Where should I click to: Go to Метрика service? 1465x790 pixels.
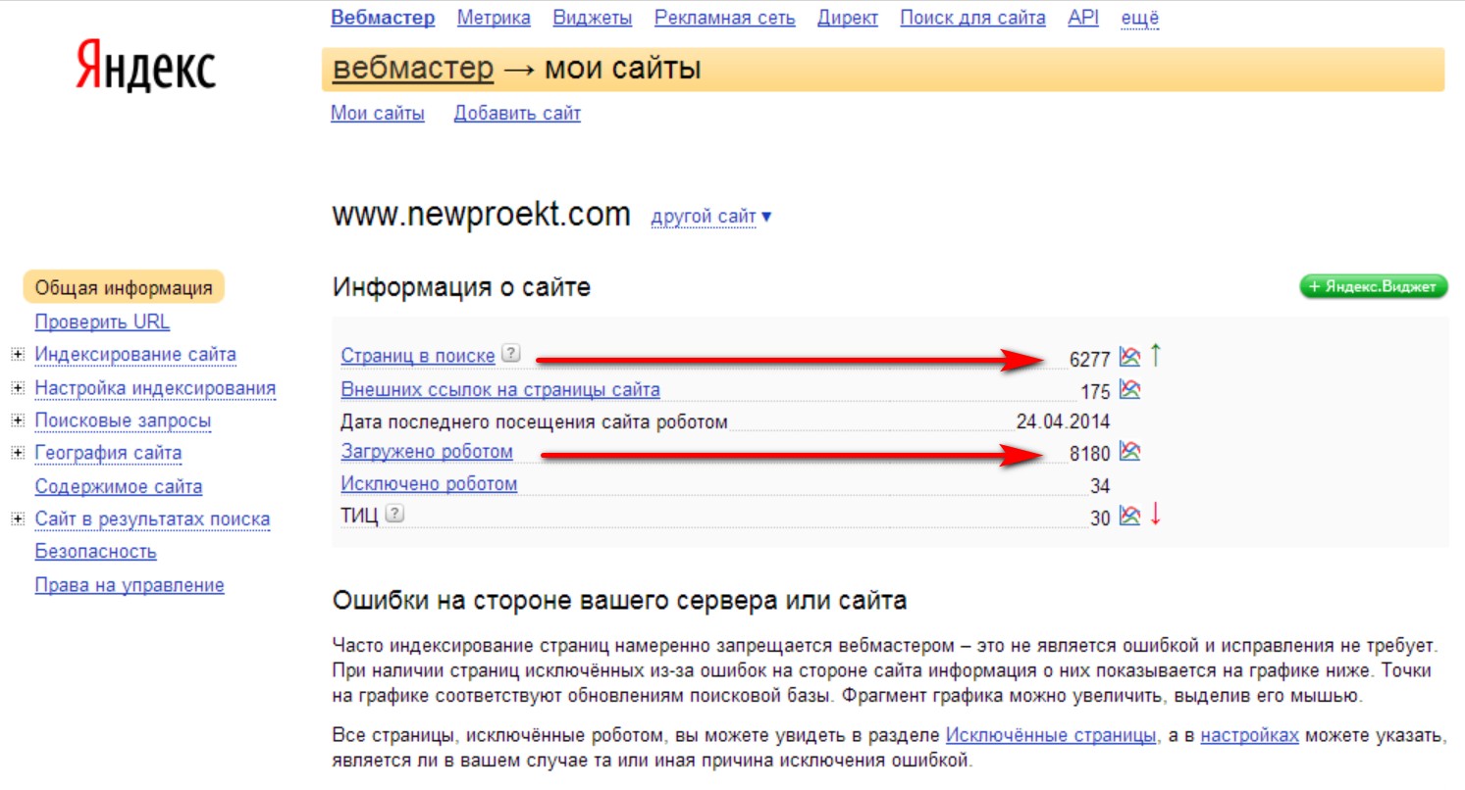click(494, 18)
